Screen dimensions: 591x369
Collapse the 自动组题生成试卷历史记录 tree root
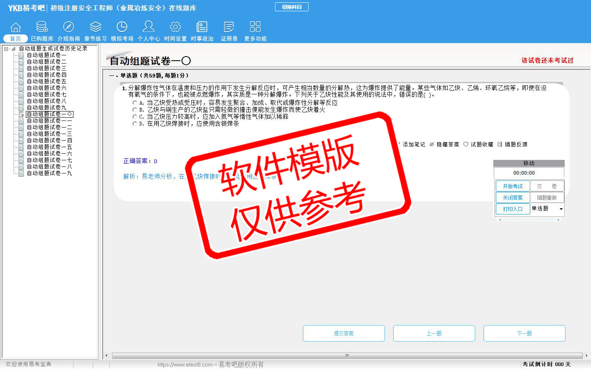coord(6,49)
